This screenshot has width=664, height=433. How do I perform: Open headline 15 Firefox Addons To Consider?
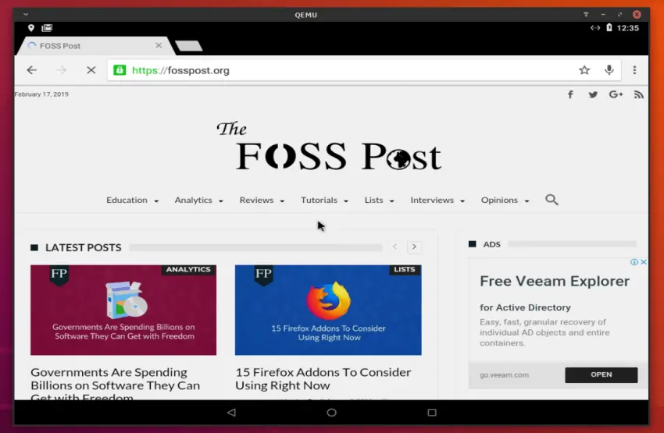point(323,379)
